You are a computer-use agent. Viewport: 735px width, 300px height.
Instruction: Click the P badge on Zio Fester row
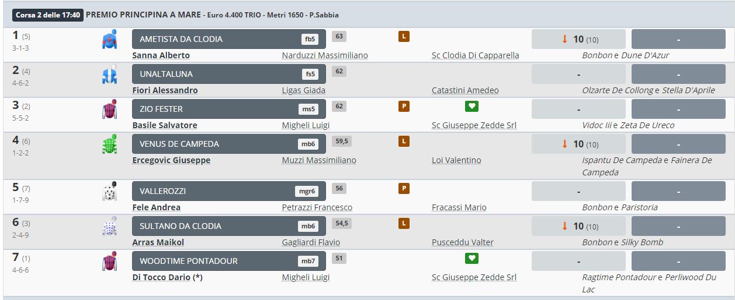coord(403,107)
